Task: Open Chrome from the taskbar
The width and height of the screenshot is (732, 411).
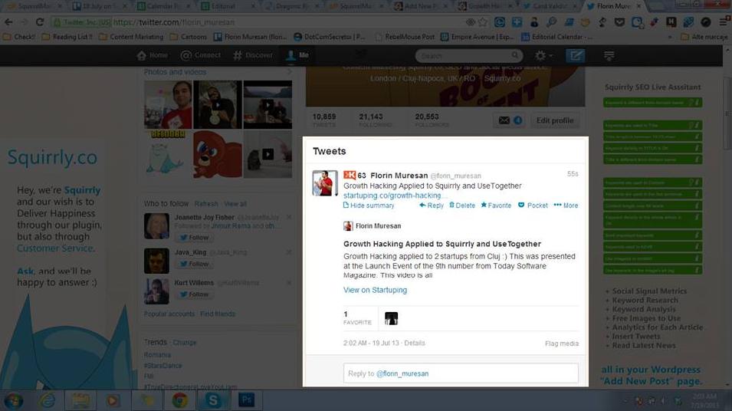Action: 179,400
